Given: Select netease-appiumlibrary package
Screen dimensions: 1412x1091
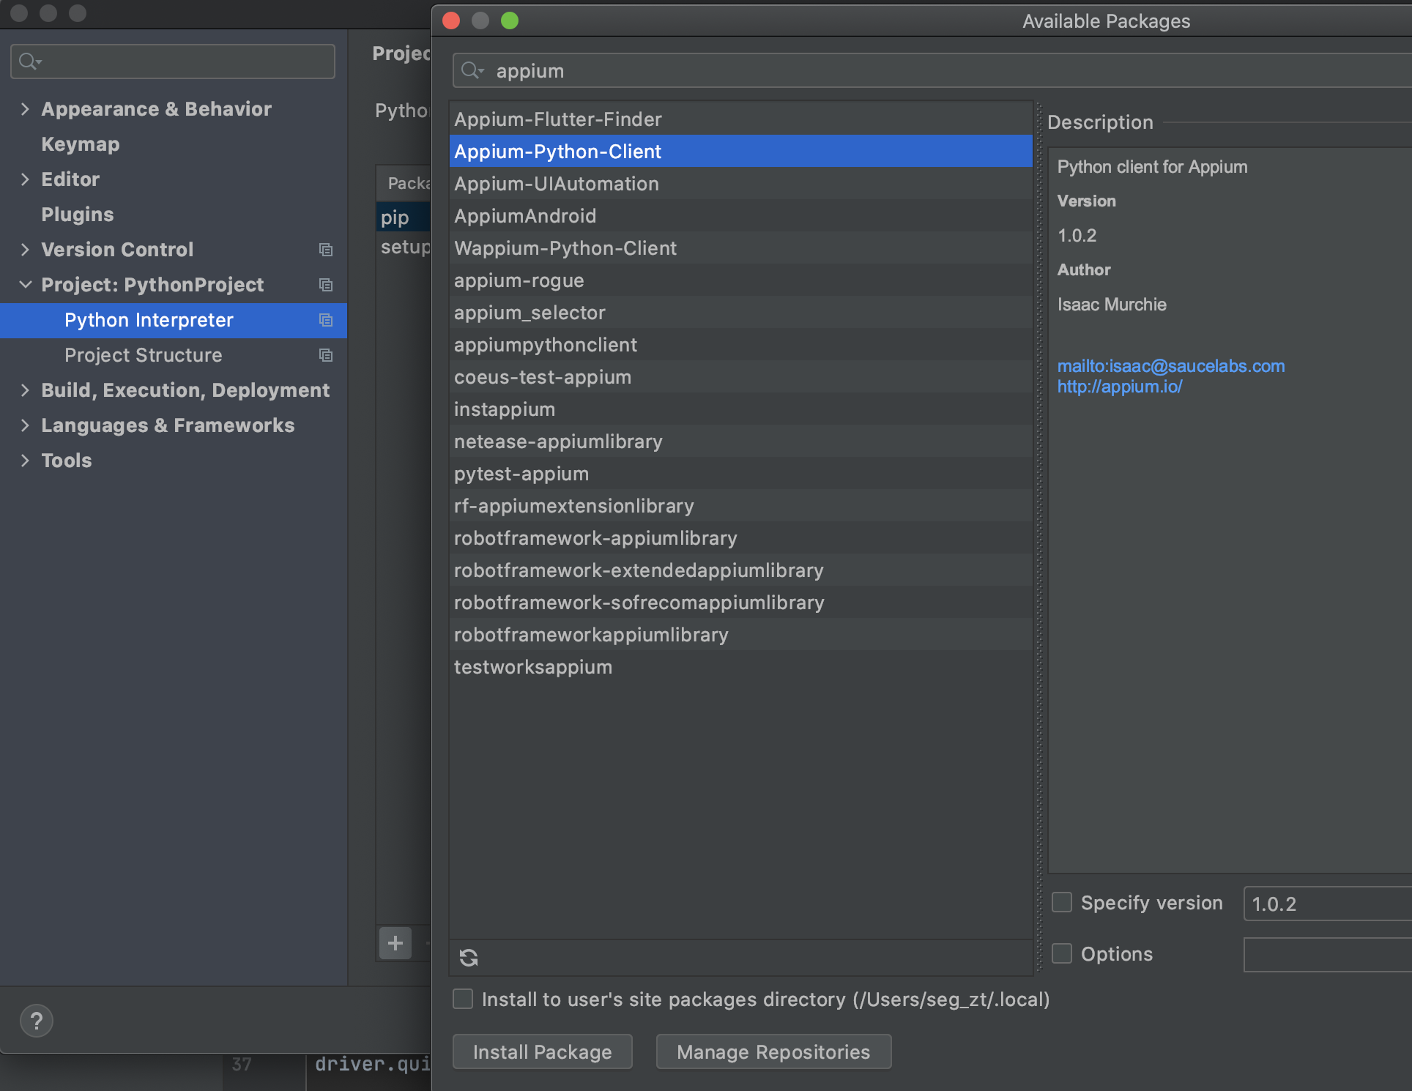Looking at the screenshot, I should point(740,442).
